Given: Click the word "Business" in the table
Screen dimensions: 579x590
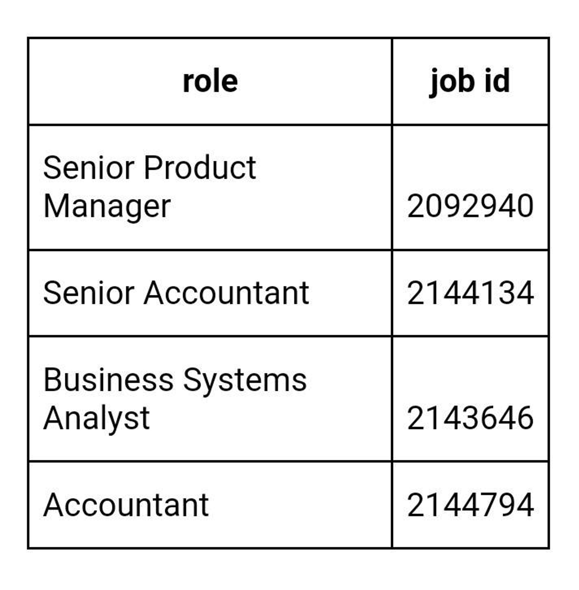Looking at the screenshot, I should pyautogui.click(x=108, y=380).
